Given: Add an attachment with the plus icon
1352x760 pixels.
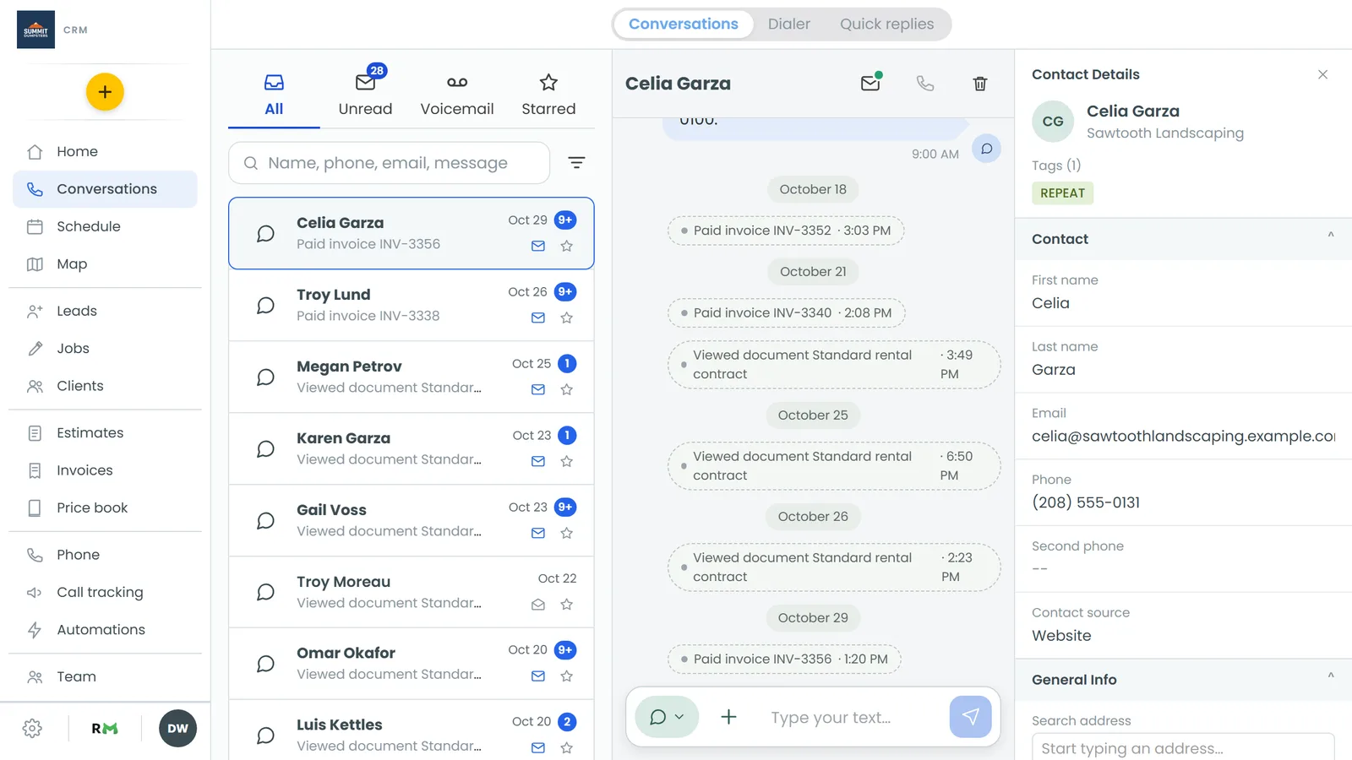Looking at the screenshot, I should [728, 717].
